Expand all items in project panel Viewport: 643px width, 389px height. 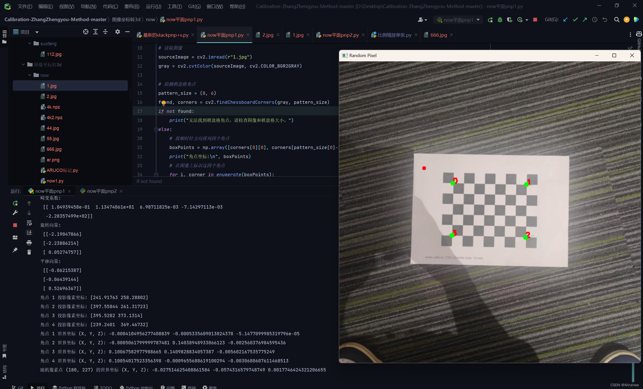96,32
